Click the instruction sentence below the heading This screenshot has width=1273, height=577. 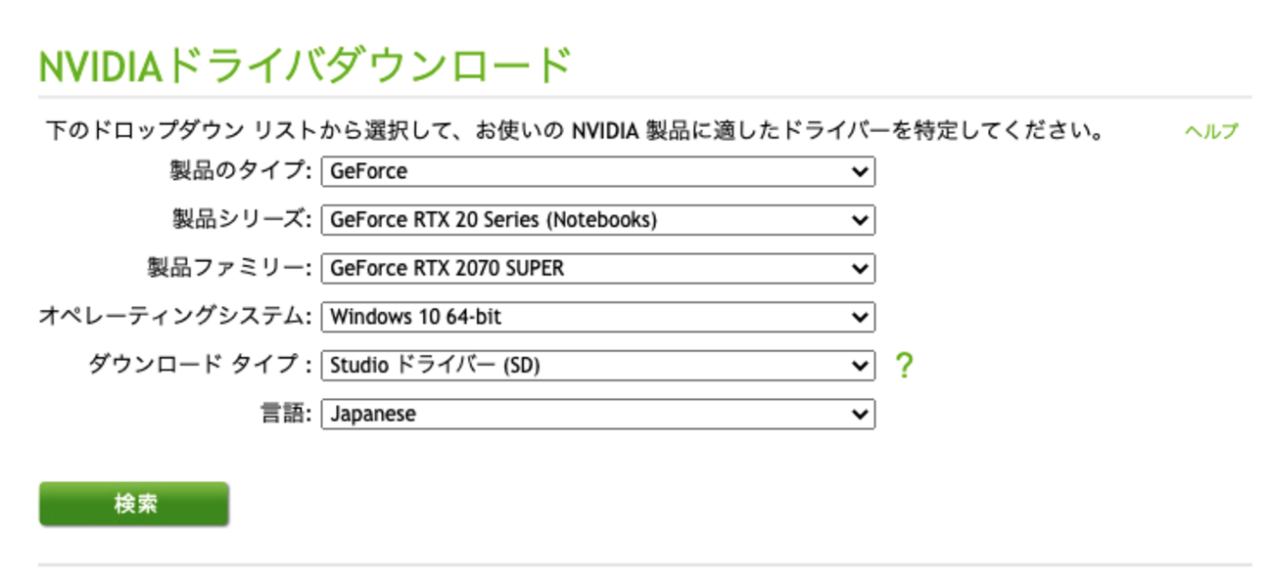pyautogui.click(x=575, y=131)
